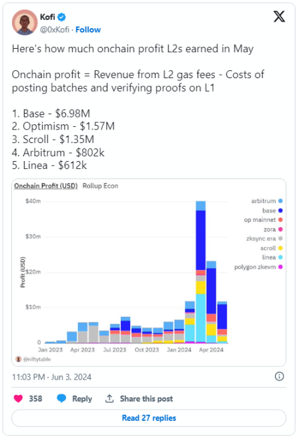Screen dimensions: 299x437
Task: Follow the 0xKofi account
Action: click(88, 30)
